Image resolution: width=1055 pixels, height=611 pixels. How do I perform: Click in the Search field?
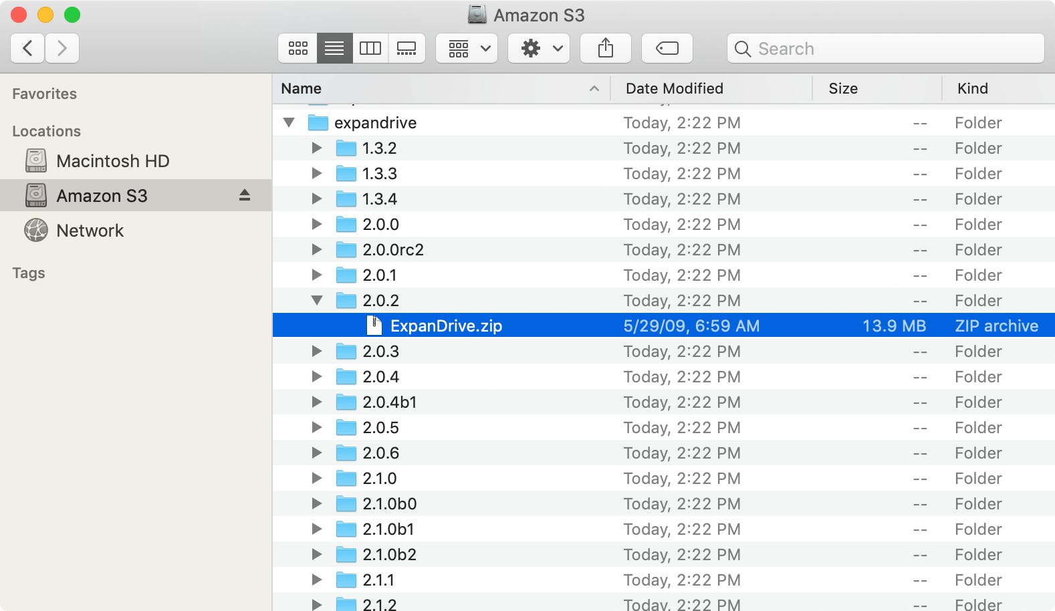[x=886, y=48]
